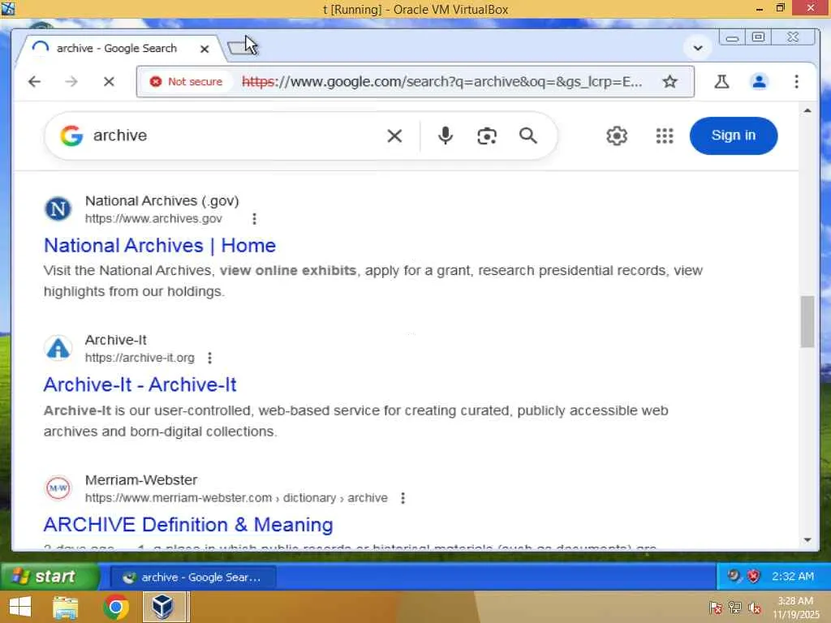The width and height of the screenshot is (831, 623).
Task: Stop page loading with X button
Action: pos(109,82)
